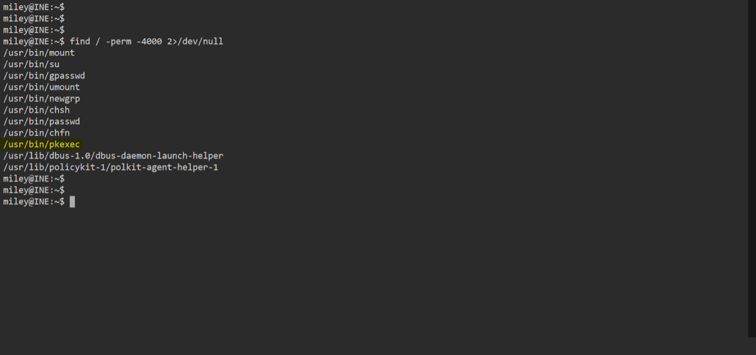Click the first miley@INE prompt at top
This screenshot has height=355, width=756.
[34, 7]
